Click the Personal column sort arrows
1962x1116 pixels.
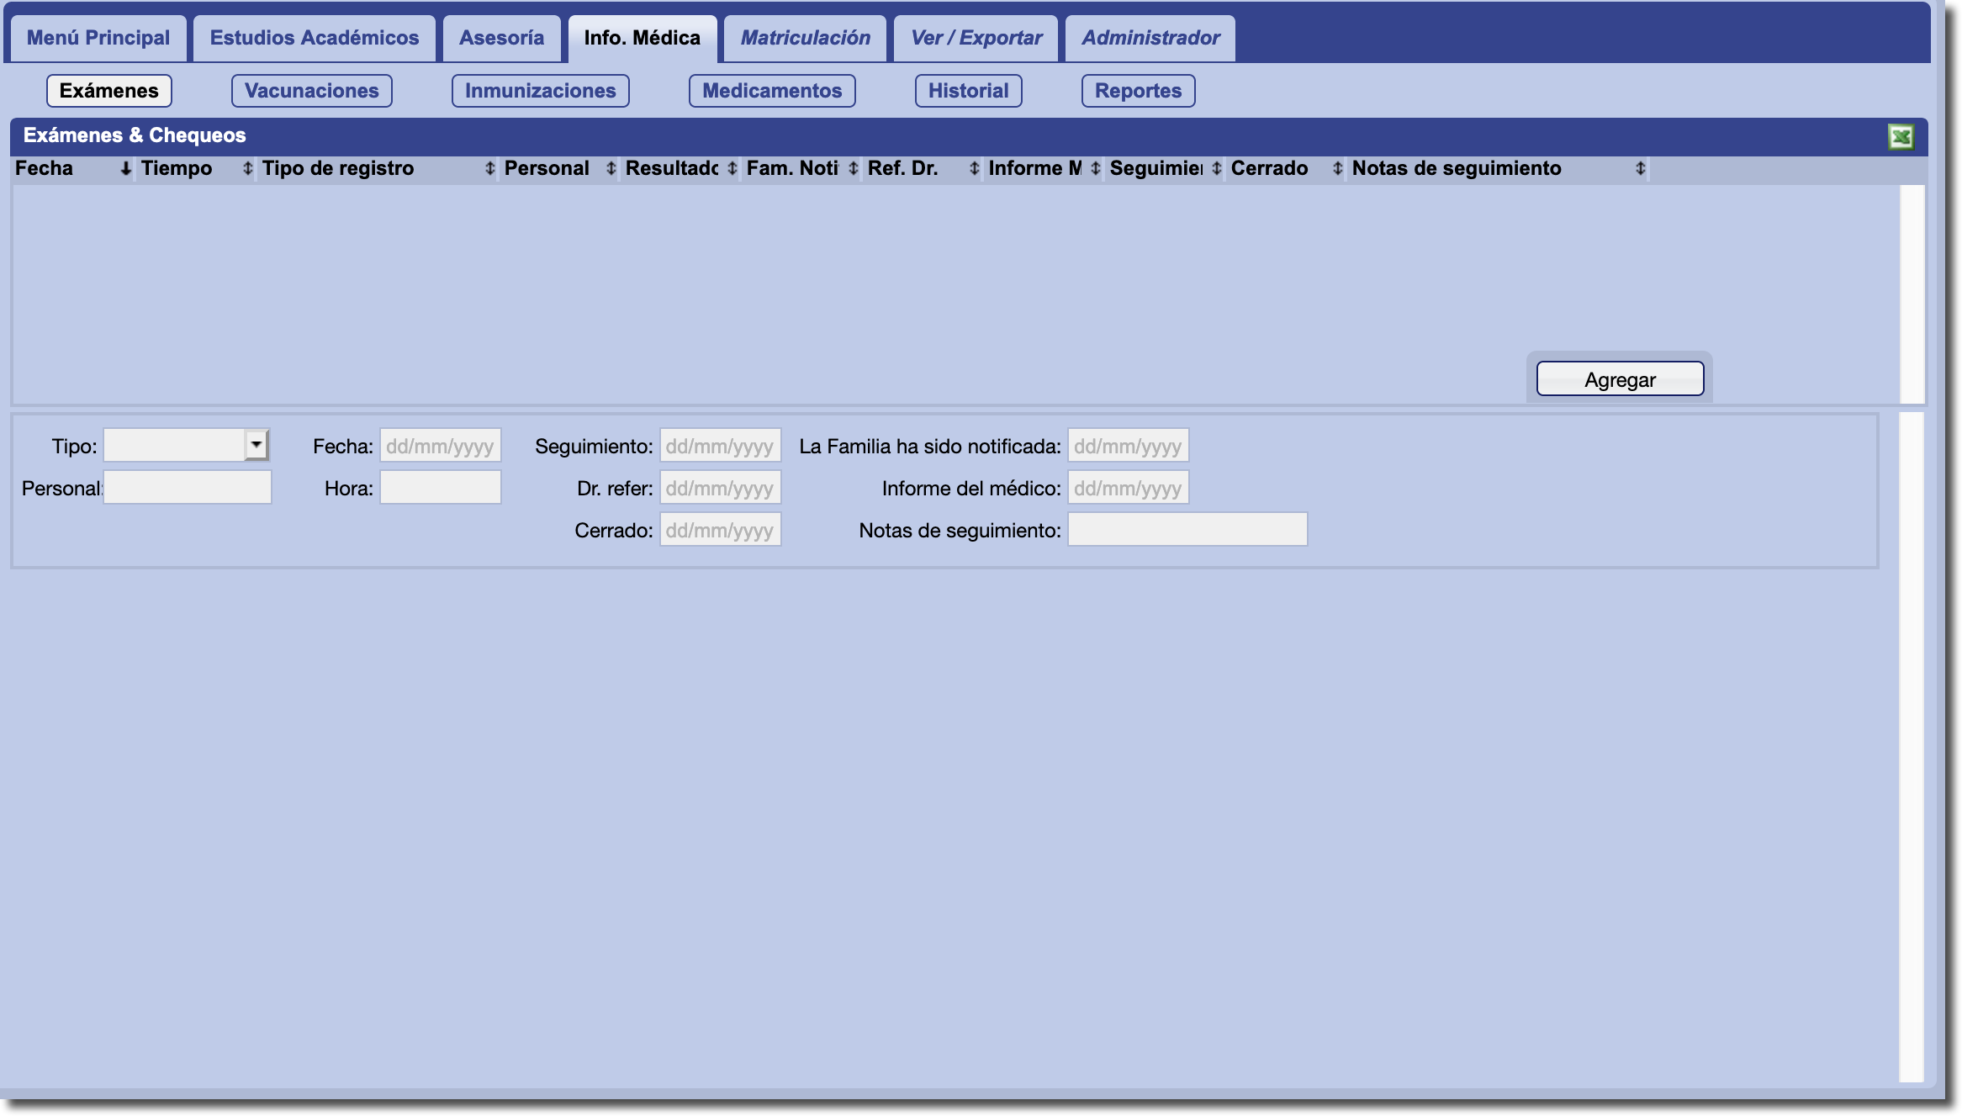point(611,169)
